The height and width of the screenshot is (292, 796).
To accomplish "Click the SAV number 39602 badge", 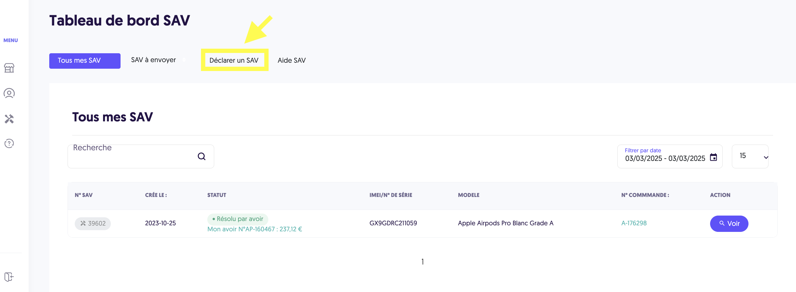I will pos(93,223).
